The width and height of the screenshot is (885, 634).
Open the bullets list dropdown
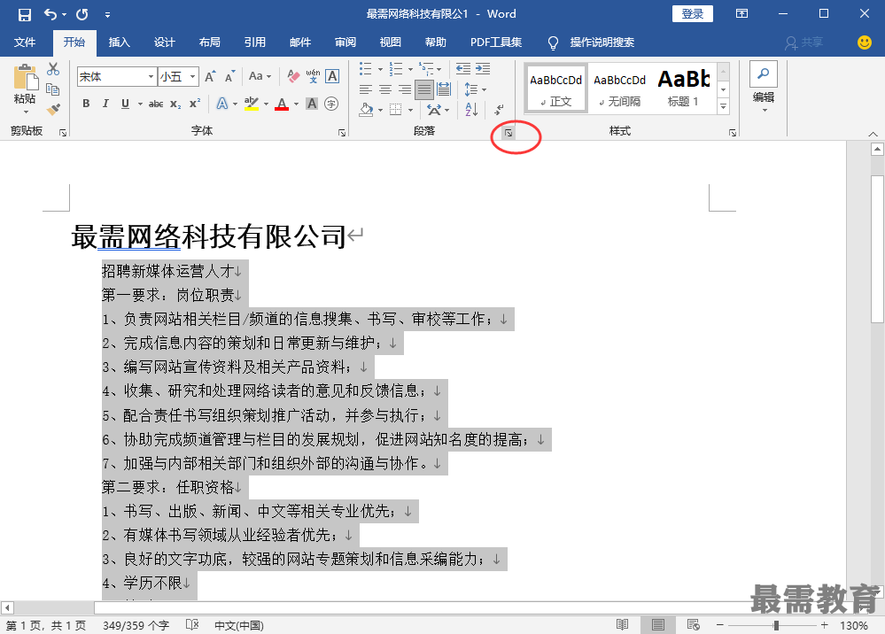(x=380, y=69)
